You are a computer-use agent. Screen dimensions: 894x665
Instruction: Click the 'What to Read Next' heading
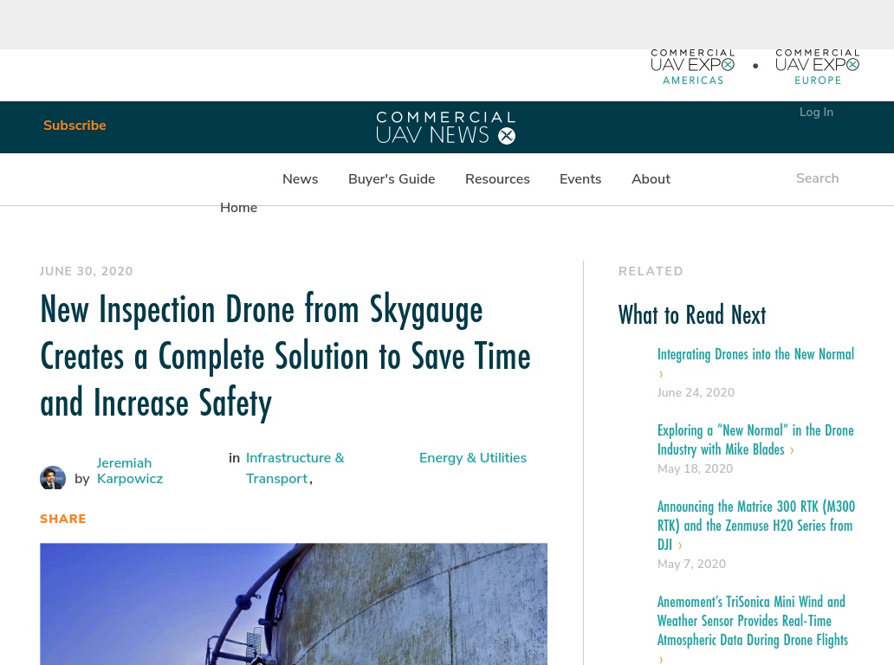tap(692, 315)
